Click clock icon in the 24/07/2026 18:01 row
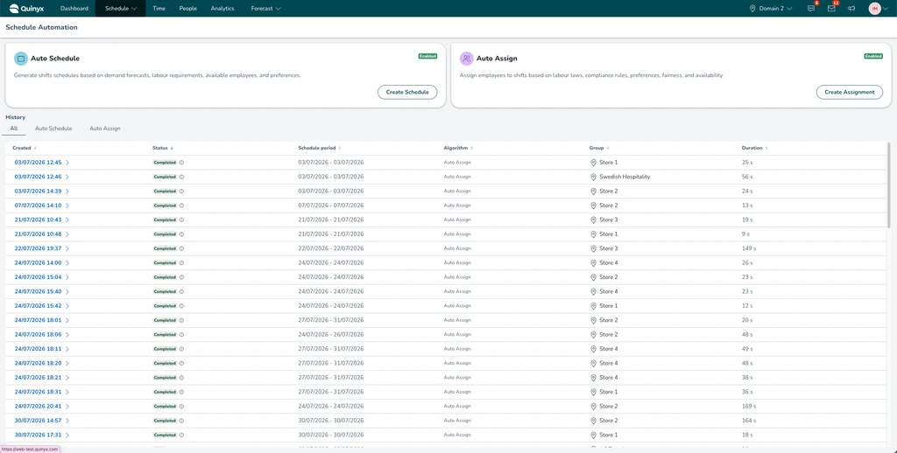Screen dimensions: 897x453 click(181, 320)
